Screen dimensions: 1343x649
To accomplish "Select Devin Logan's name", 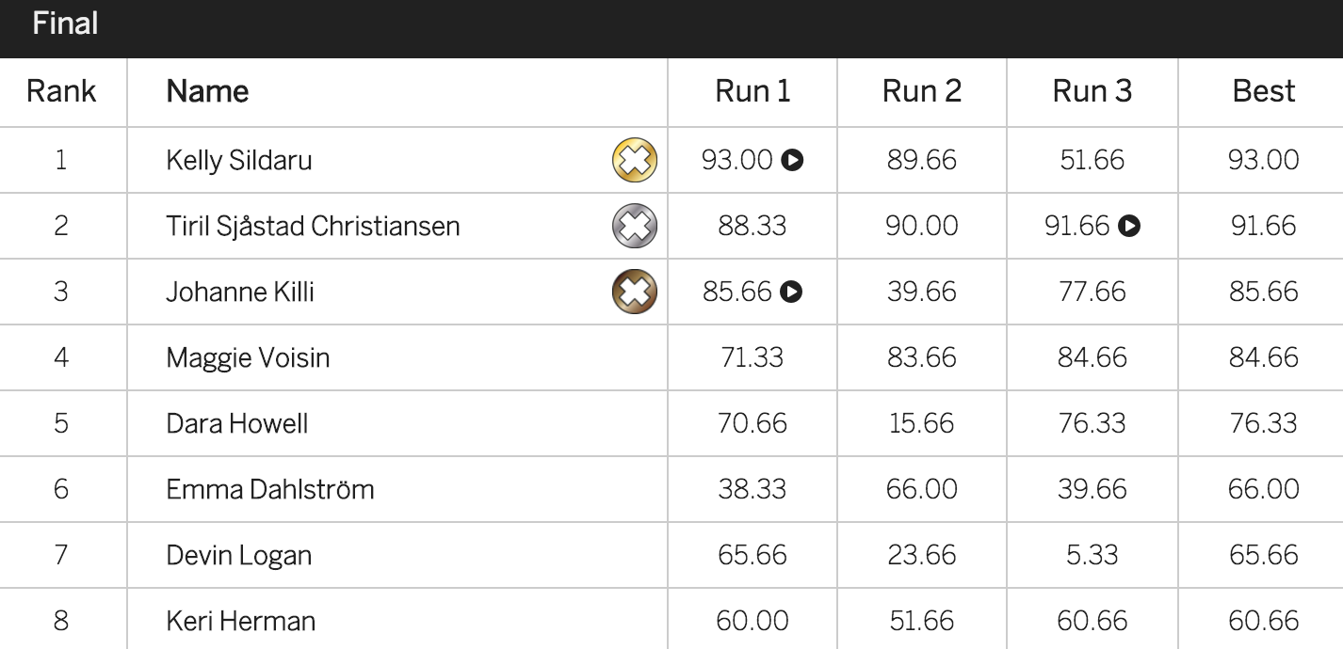I will coord(239,555).
